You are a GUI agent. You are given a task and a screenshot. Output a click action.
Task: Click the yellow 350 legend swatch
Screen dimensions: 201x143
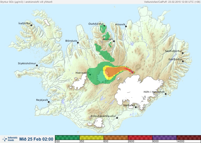pos(92,137)
